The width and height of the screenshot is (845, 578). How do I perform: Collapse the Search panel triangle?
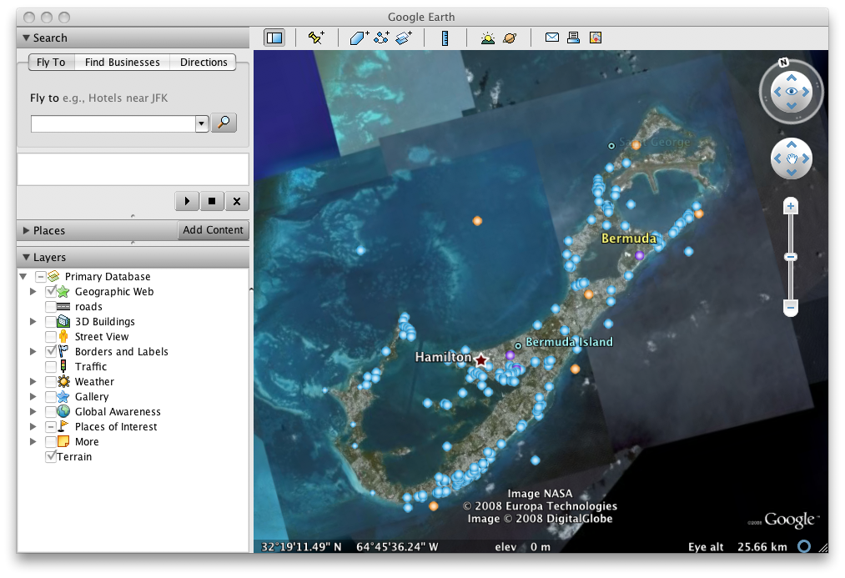[x=26, y=38]
